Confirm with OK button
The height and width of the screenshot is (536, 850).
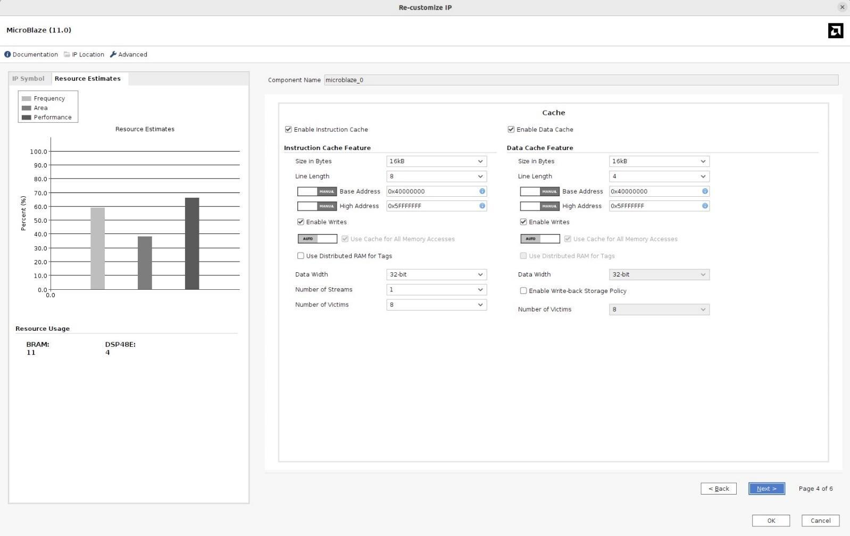click(x=771, y=521)
